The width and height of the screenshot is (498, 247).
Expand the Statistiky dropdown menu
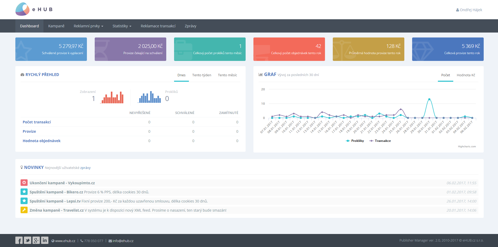122,26
